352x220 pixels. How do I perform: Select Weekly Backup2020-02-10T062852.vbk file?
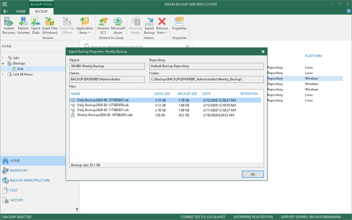click(x=165, y=115)
